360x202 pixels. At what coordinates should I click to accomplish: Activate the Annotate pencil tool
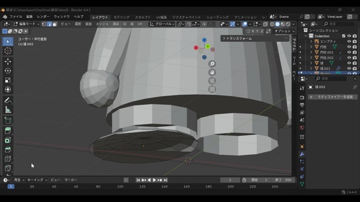coord(8,100)
